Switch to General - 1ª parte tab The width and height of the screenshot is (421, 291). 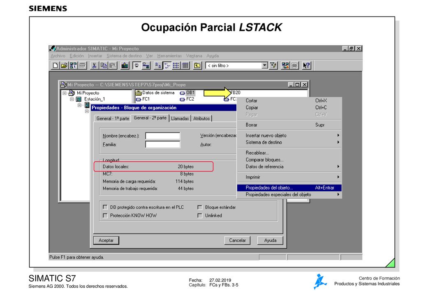click(x=113, y=119)
